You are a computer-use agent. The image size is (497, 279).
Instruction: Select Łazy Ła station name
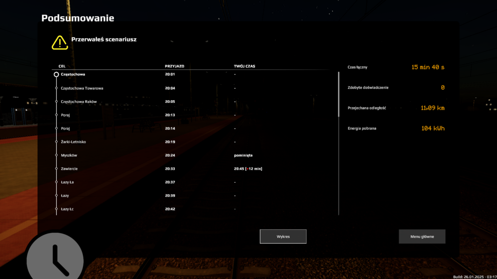[x=67, y=182]
